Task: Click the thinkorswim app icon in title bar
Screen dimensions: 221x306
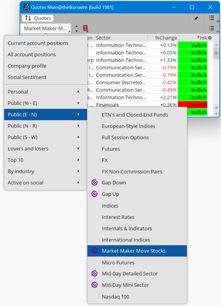Action: pos(26,7)
